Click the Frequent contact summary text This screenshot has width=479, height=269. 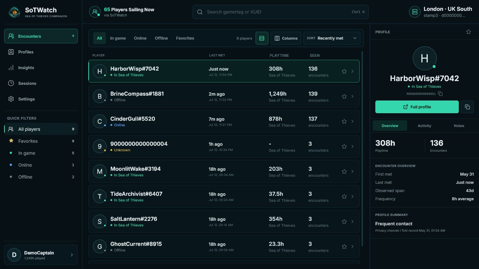click(394, 224)
